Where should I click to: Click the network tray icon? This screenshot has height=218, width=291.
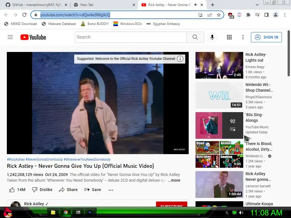coord(234,213)
